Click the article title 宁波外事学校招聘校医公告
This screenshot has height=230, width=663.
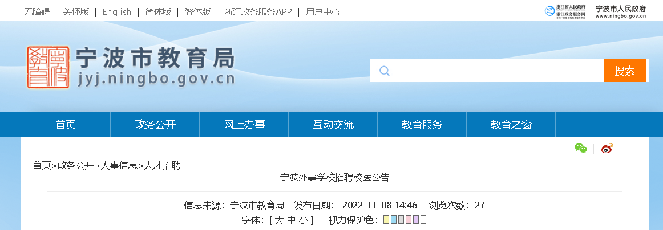(x=334, y=177)
